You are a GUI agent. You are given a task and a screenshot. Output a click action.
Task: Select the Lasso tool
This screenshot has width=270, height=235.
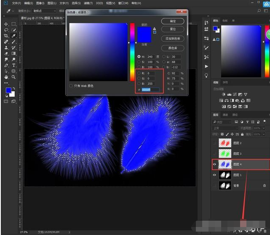6,30
